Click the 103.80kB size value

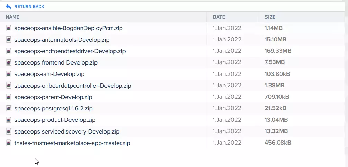[x=277, y=74]
